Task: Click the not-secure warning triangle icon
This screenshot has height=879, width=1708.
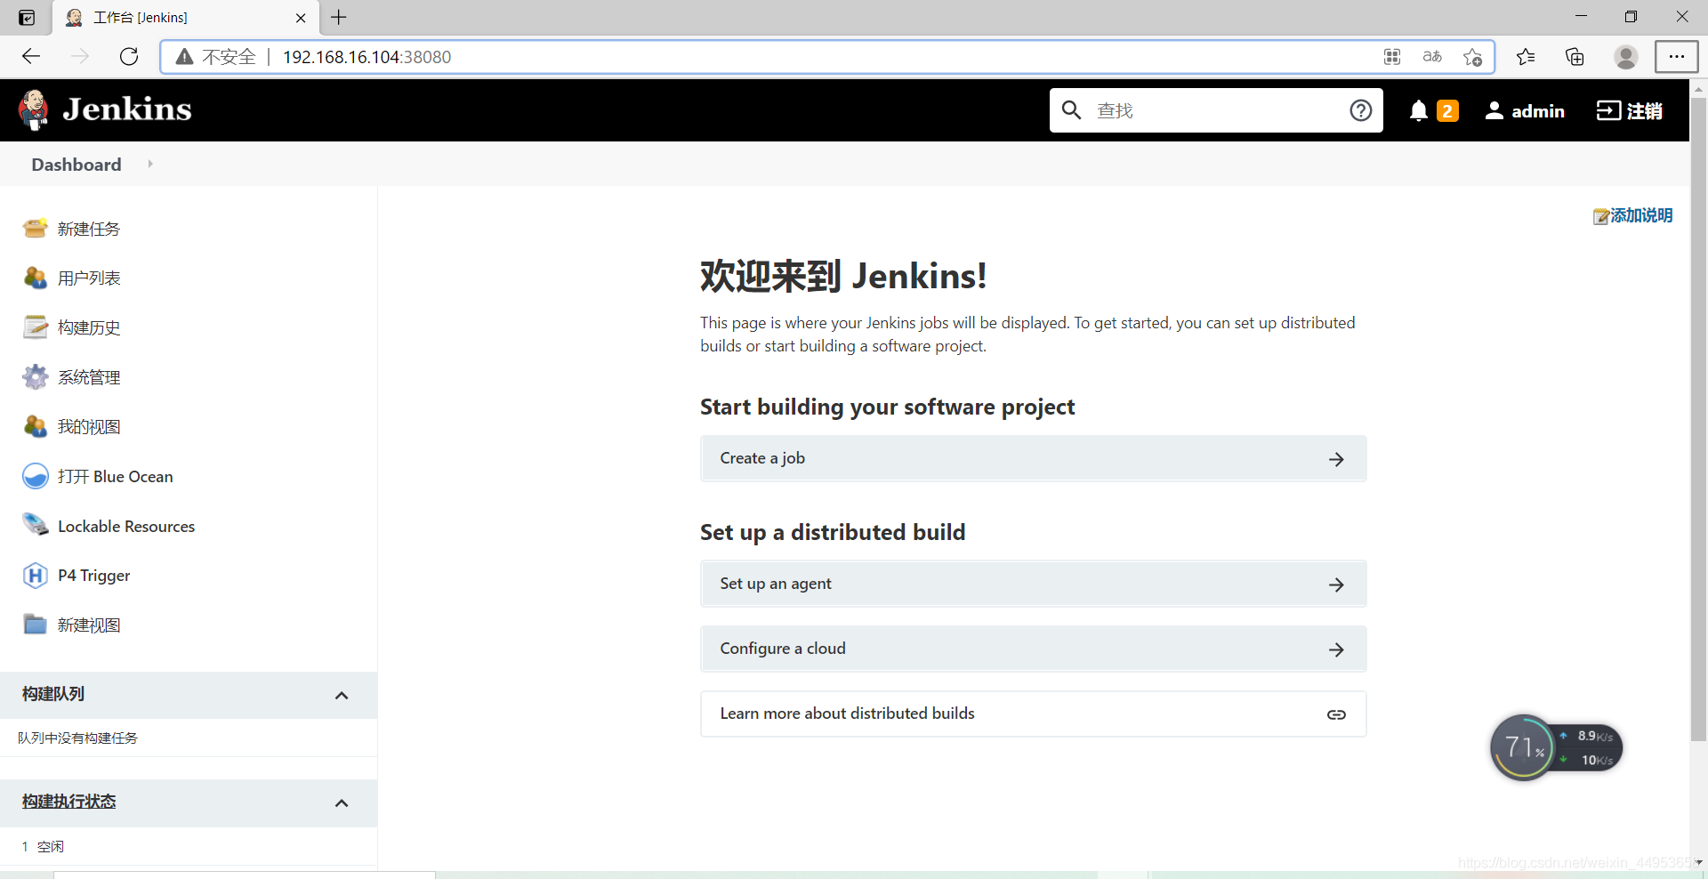Action: pyautogui.click(x=184, y=57)
